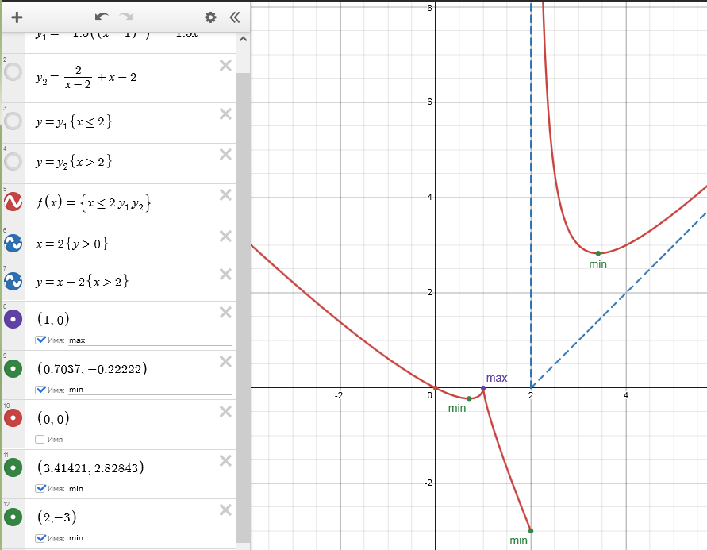
Task: Delete the y2 expression with its X
Action: pyautogui.click(x=225, y=66)
